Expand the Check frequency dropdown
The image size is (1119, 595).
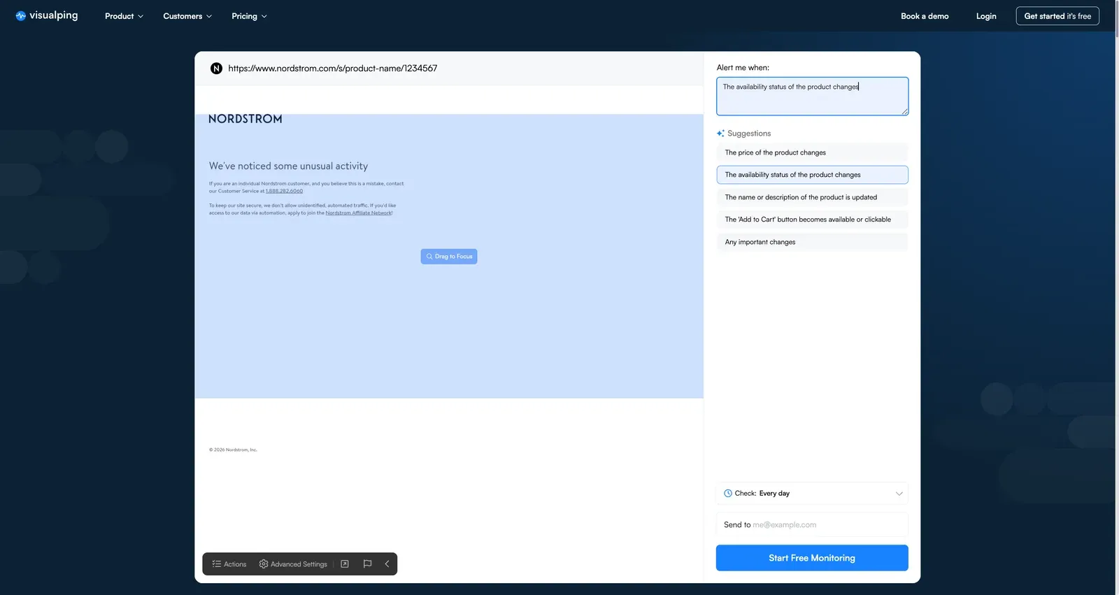[x=811, y=494]
